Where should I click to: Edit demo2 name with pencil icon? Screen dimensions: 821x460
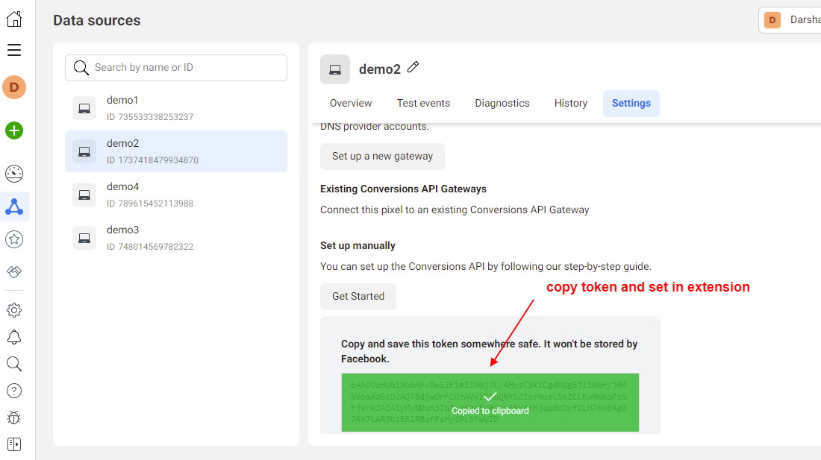coord(413,68)
